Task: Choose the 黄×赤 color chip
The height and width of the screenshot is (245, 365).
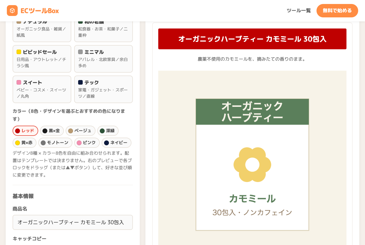Action: tap(25, 143)
